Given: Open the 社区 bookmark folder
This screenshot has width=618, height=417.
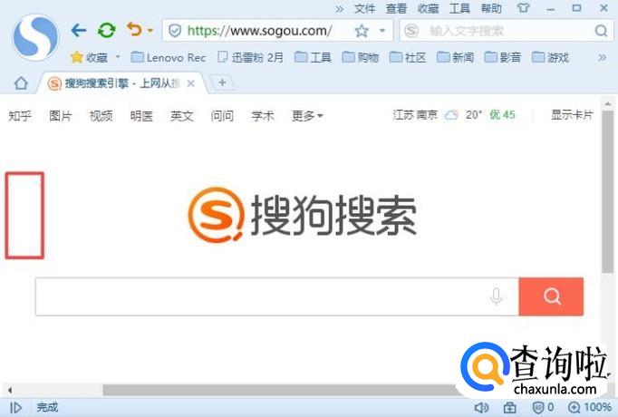Looking at the screenshot, I should tap(408, 57).
